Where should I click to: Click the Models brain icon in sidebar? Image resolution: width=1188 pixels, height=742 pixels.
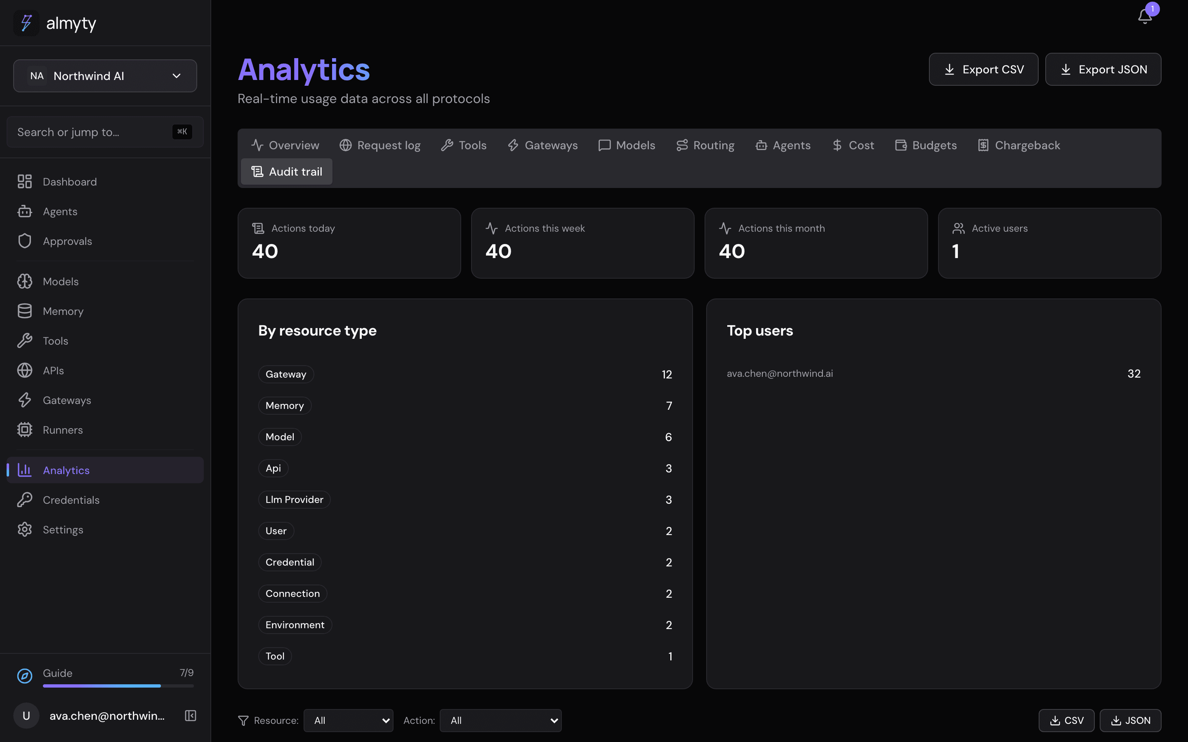(25, 281)
